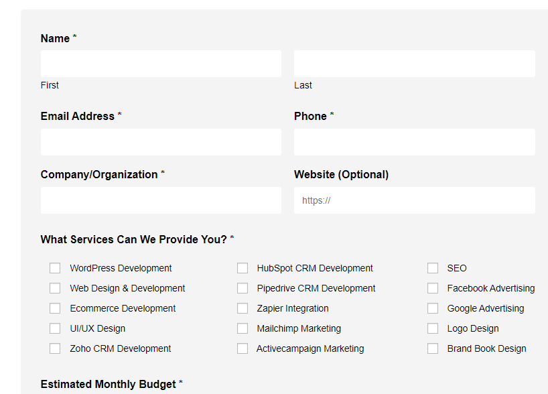Check the WordPress Development checkbox

[x=55, y=268]
